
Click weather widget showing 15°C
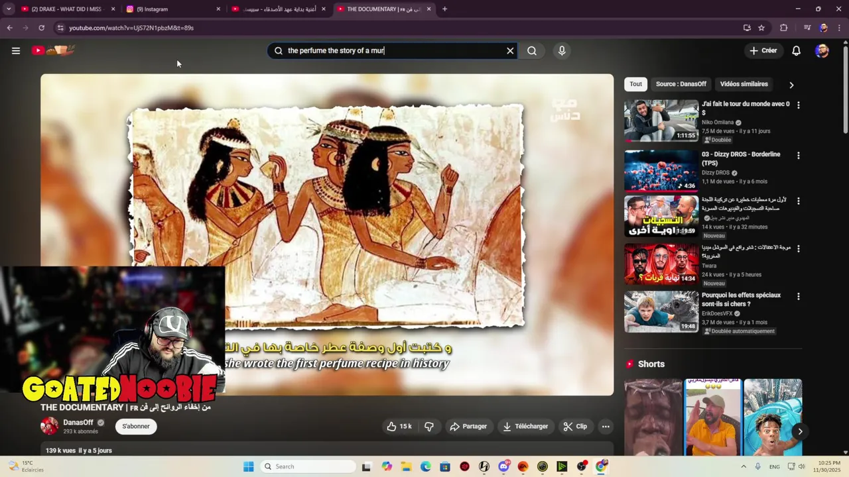point(27,466)
